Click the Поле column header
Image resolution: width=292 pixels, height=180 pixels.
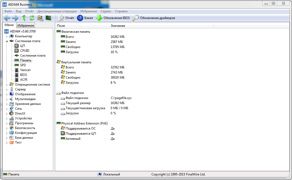[82, 26]
